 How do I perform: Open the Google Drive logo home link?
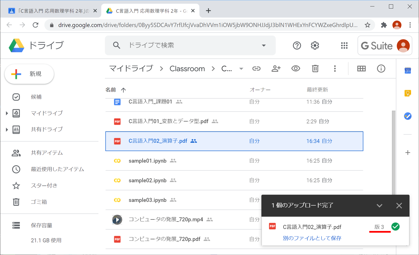point(36,45)
